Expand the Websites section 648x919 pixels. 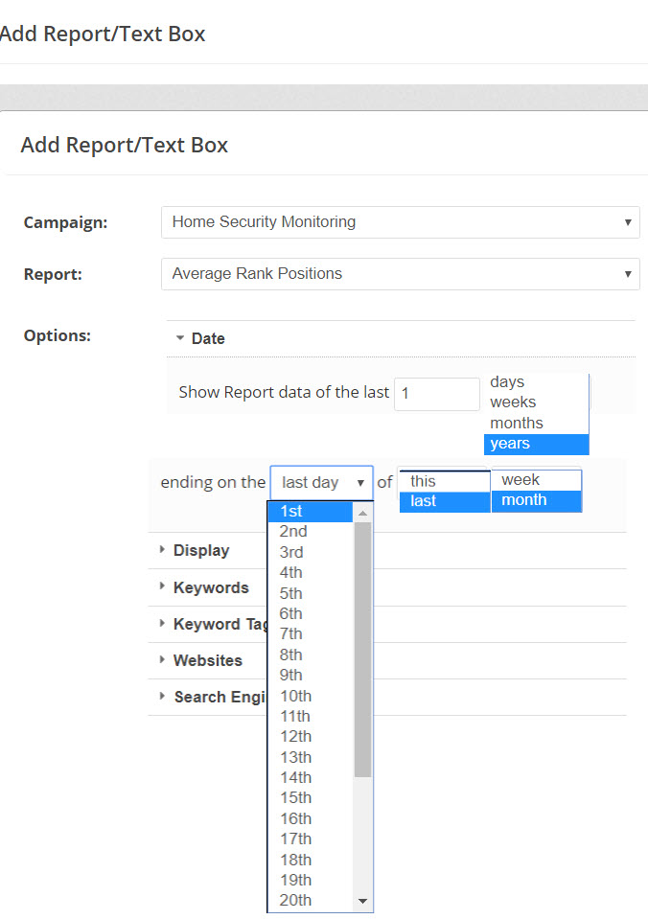click(x=207, y=660)
